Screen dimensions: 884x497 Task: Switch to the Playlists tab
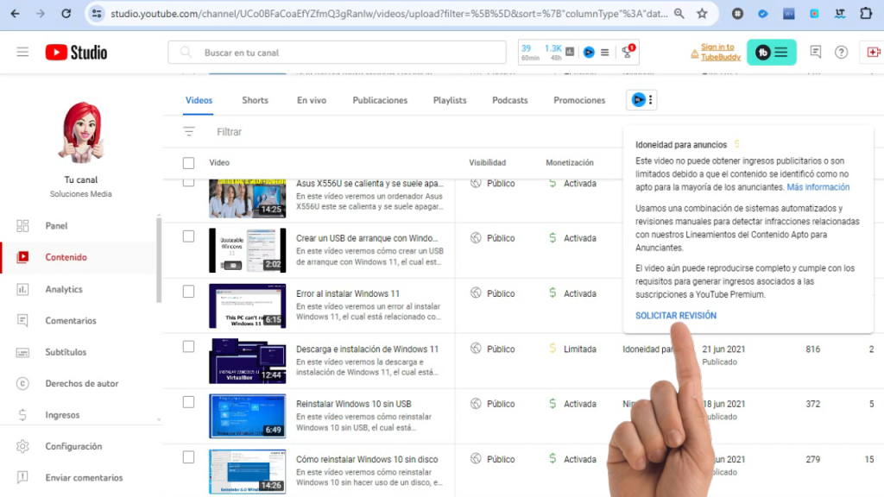tap(449, 100)
